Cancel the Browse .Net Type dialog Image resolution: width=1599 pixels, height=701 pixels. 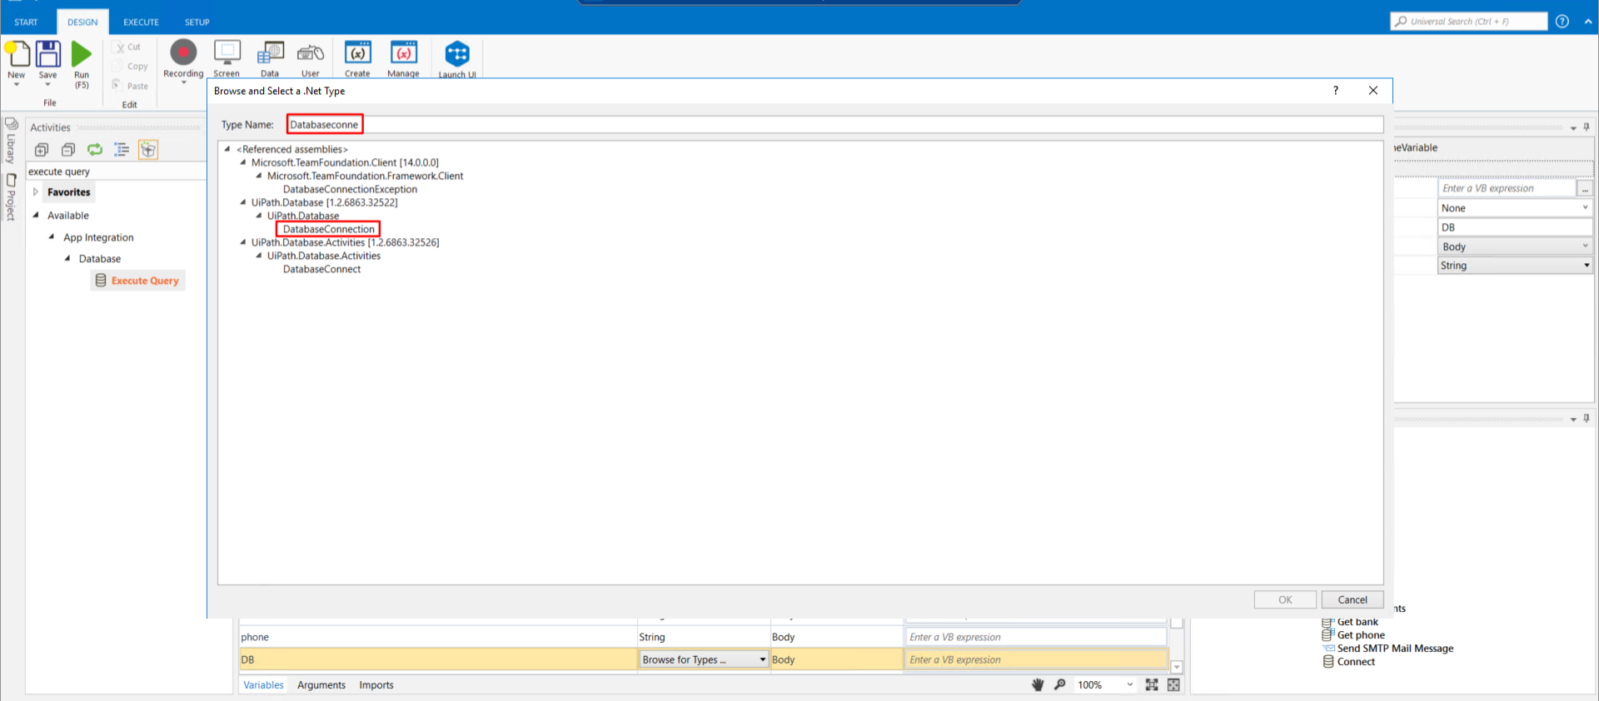1352,599
